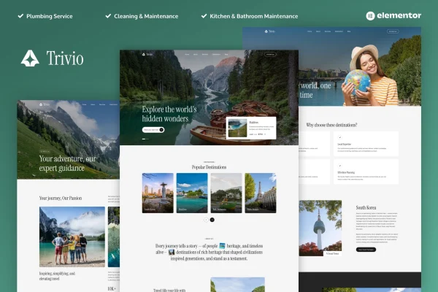Select the South Korea destination card
Image resolution: width=438 pixels, height=292 pixels.
[x=158, y=193]
